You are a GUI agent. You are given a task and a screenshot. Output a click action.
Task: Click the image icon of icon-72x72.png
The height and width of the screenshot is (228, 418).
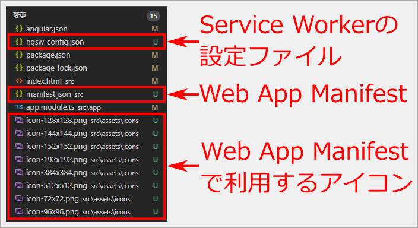(x=19, y=199)
